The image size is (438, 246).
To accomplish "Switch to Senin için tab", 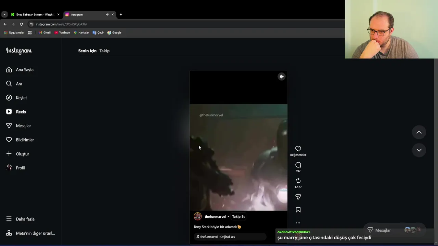I will coord(87,51).
